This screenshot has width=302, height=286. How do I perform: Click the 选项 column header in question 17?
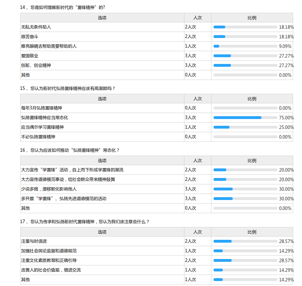(102, 232)
